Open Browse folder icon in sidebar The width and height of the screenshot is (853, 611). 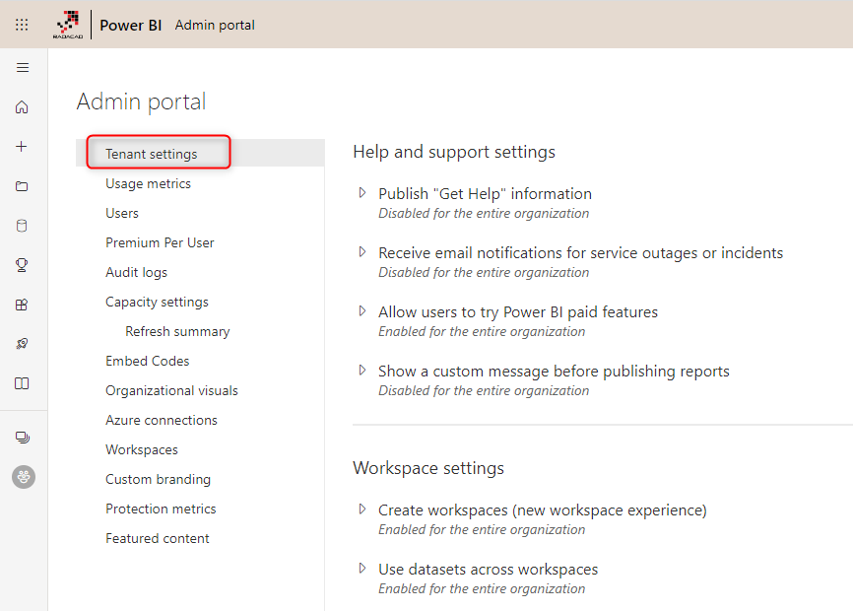(23, 186)
